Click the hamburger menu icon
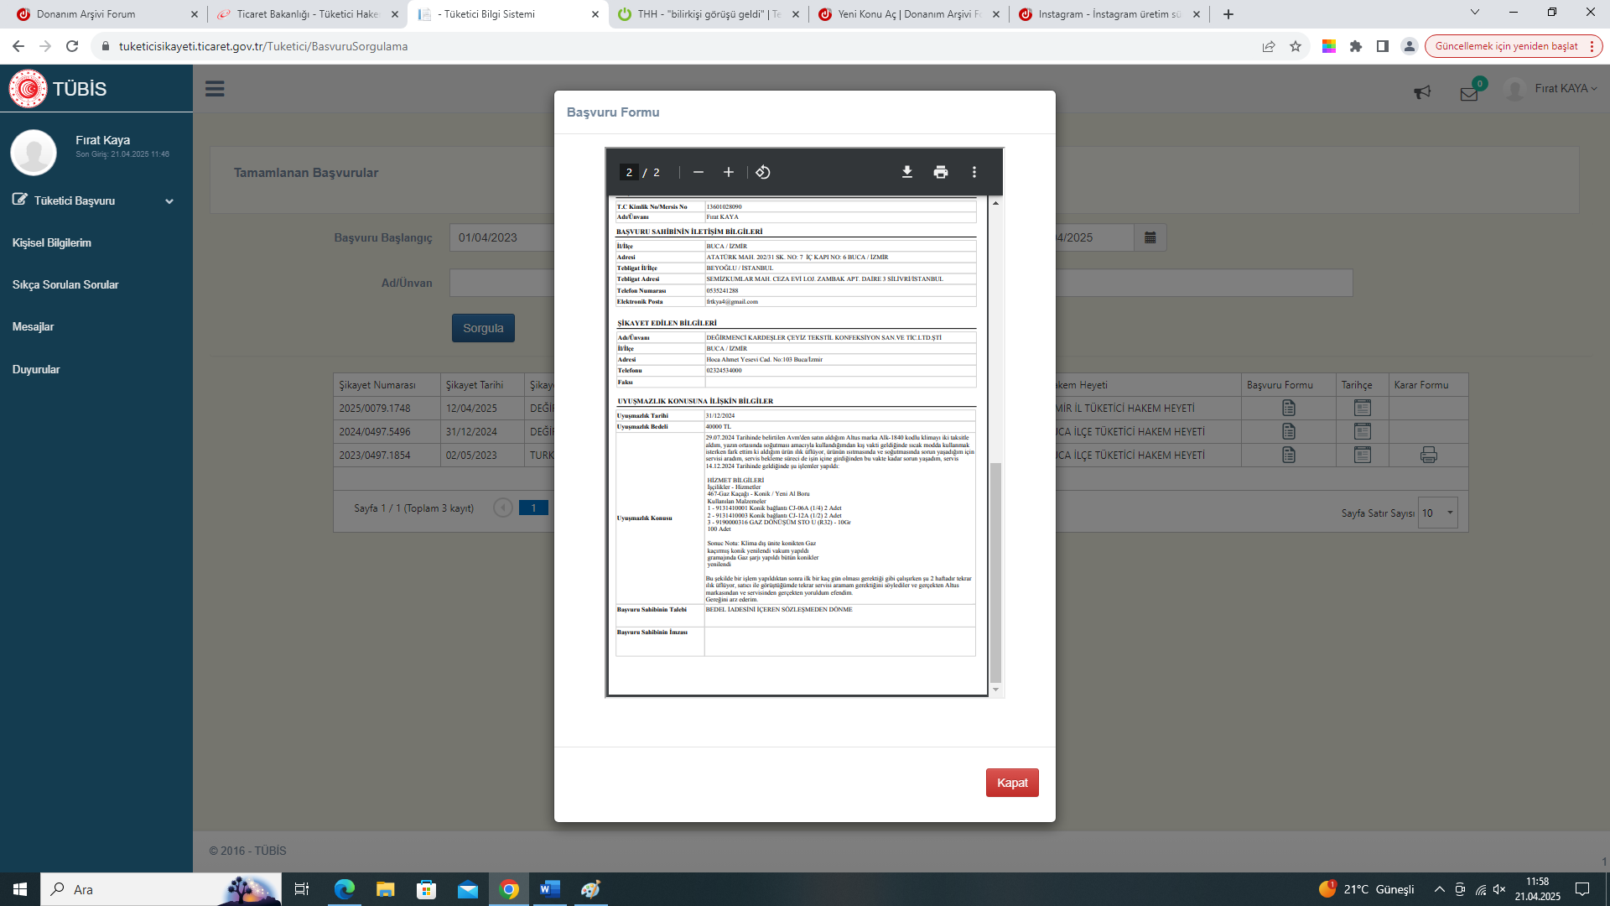 tap(215, 89)
